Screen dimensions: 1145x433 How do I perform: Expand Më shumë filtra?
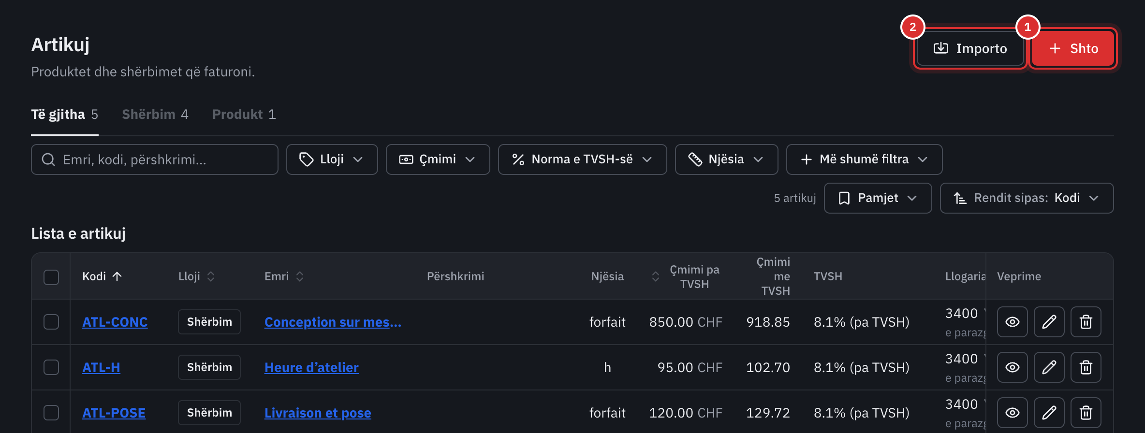point(864,159)
